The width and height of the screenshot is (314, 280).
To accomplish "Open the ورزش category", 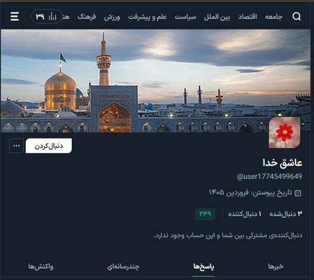I will 112,17.
